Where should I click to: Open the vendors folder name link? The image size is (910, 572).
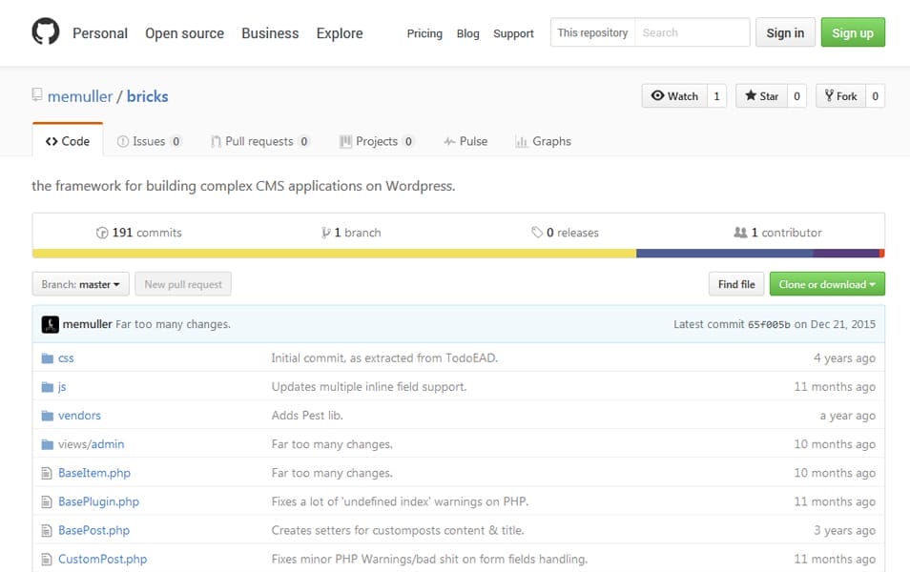pos(79,416)
